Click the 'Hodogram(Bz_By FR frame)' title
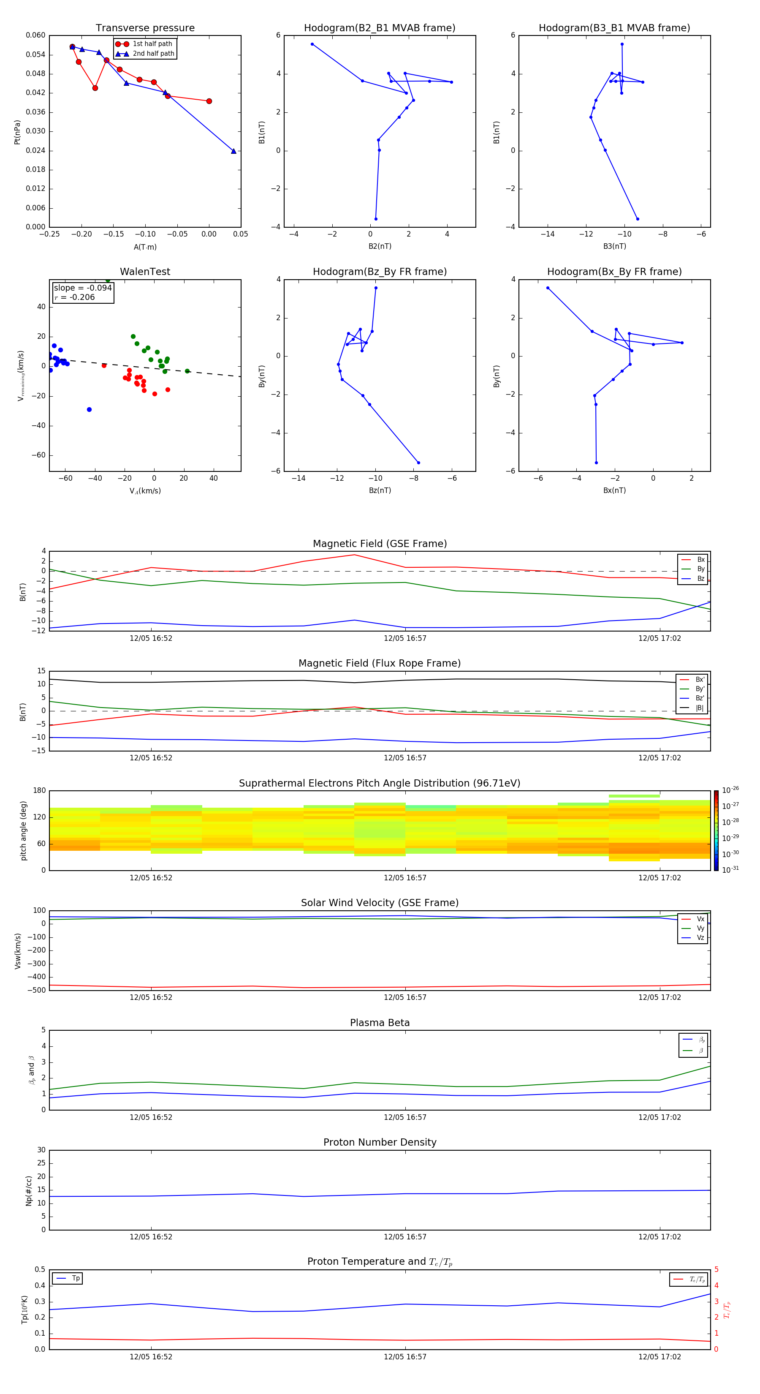The height and width of the screenshot is (1394, 760). tap(380, 272)
